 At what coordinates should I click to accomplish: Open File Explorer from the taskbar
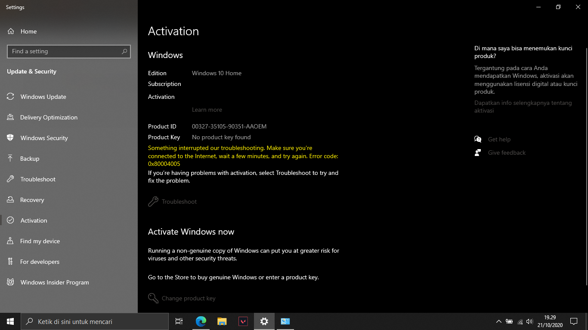point(222,321)
